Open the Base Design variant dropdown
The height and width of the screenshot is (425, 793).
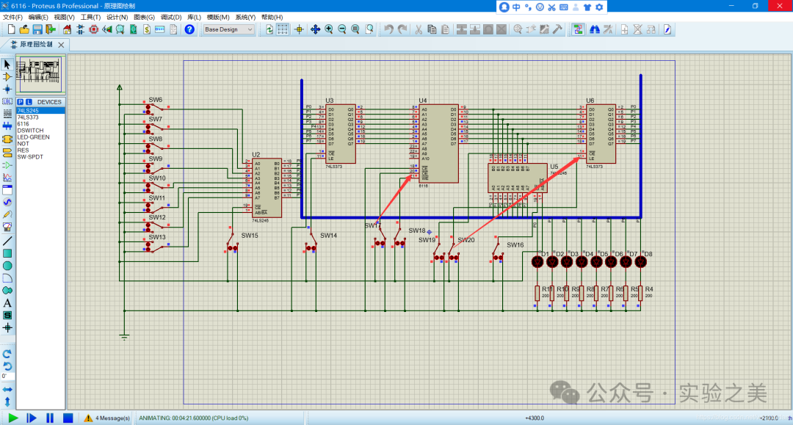pos(228,30)
